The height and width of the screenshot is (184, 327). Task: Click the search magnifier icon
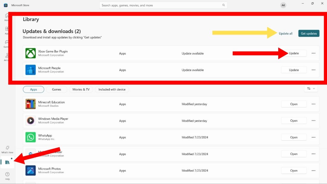223,5
